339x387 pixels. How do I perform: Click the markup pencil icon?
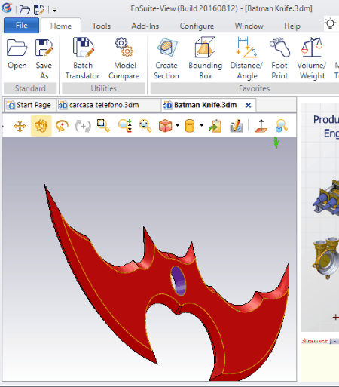236,126
